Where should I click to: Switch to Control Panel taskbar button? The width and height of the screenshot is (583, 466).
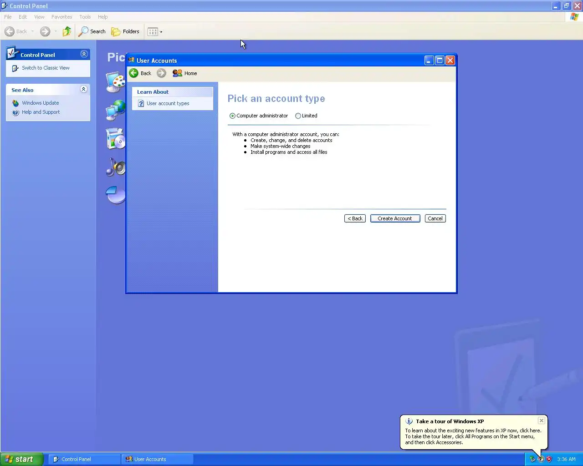pos(84,459)
